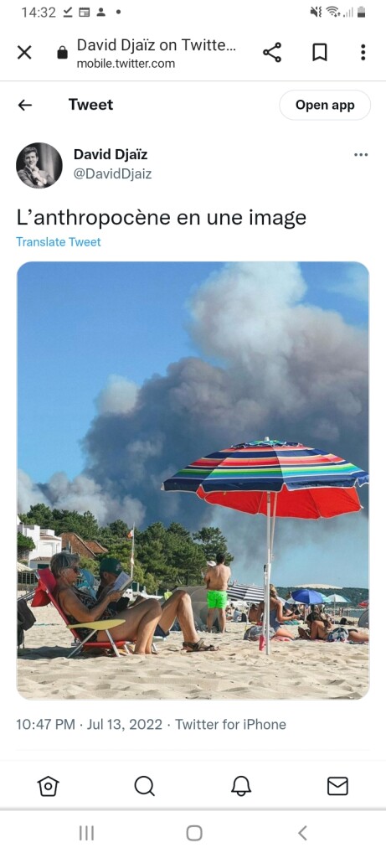Open the browser three-dot overflow menu
This screenshot has height=858, width=386.
click(x=363, y=53)
